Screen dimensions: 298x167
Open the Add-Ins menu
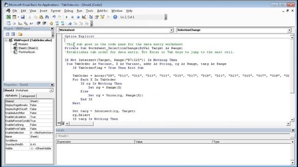(102, 11)
